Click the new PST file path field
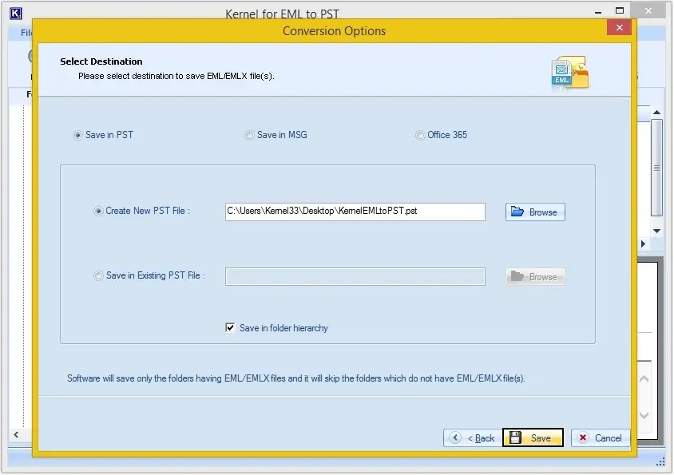The height and width of the screenshot is (475, 674). click(355, 212)
